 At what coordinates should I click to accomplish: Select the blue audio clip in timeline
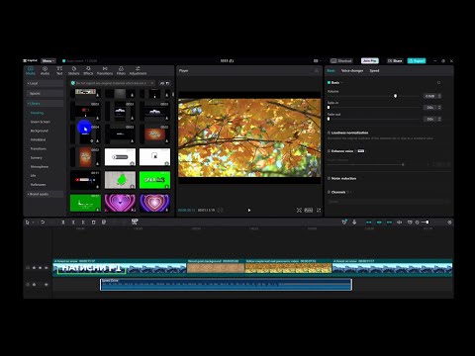tap(226, 285)
